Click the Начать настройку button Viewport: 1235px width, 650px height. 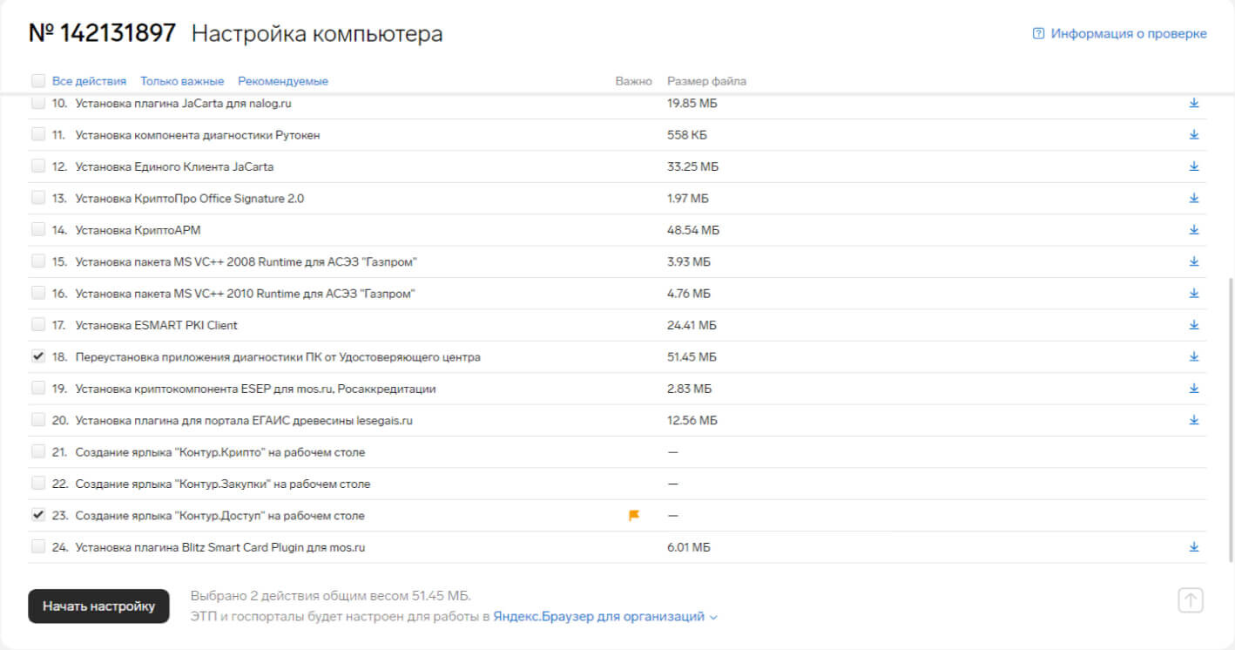point(98,606)
